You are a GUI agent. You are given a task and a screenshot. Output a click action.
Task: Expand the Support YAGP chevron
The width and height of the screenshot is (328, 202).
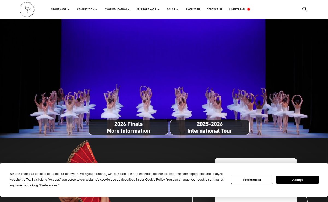pyautogui.click(x=158, y=9)
